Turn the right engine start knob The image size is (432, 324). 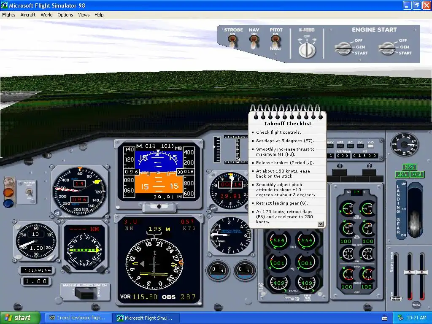(x=387, y=49)
